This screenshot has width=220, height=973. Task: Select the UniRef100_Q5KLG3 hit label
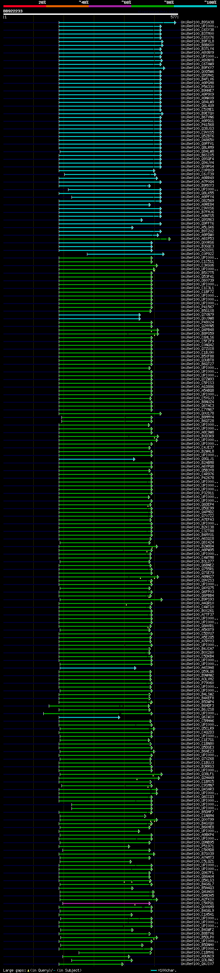coord(197,880)
